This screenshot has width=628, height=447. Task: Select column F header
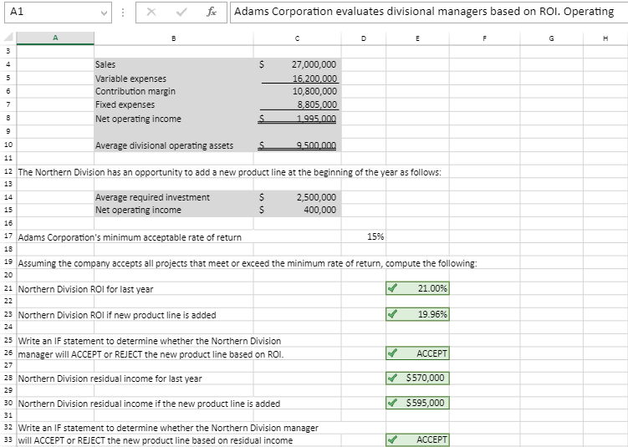pyautogui.click(x=485, y=38)
